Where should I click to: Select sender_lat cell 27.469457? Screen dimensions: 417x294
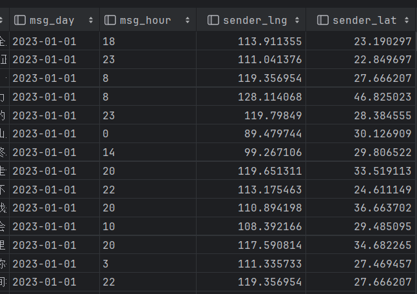[361, 264]
